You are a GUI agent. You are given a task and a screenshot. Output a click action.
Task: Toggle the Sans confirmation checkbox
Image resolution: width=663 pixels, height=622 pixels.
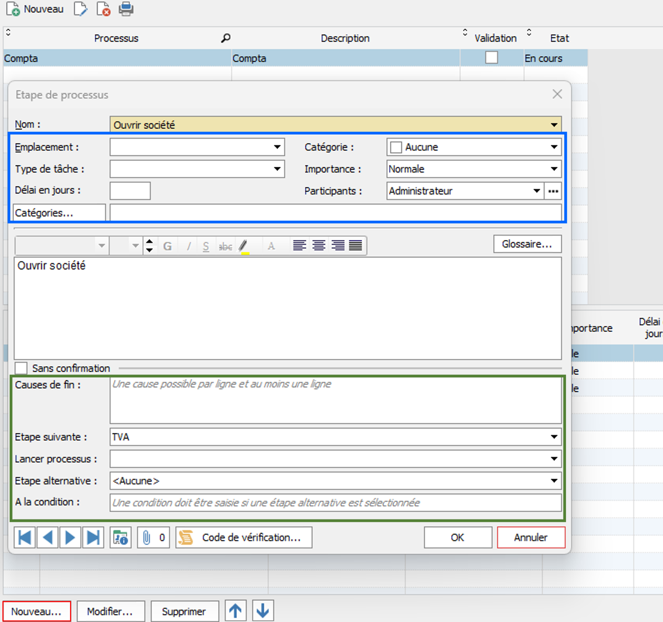pos(21,368)
